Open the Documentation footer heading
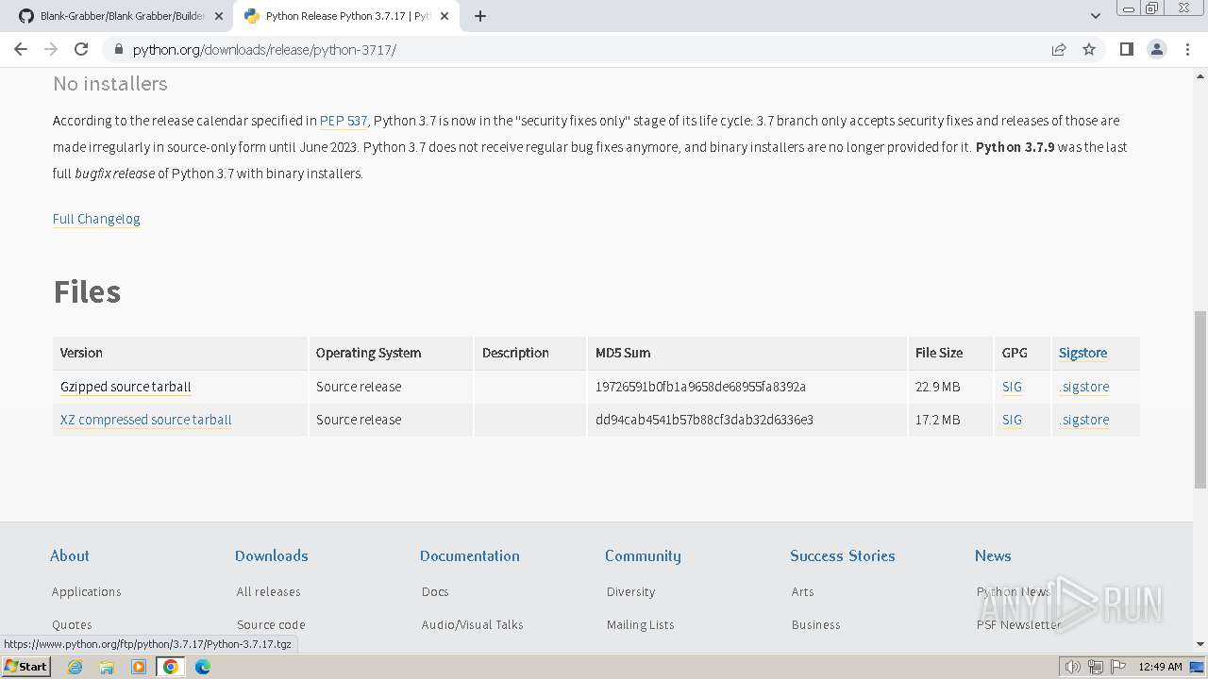 (470, 555)
